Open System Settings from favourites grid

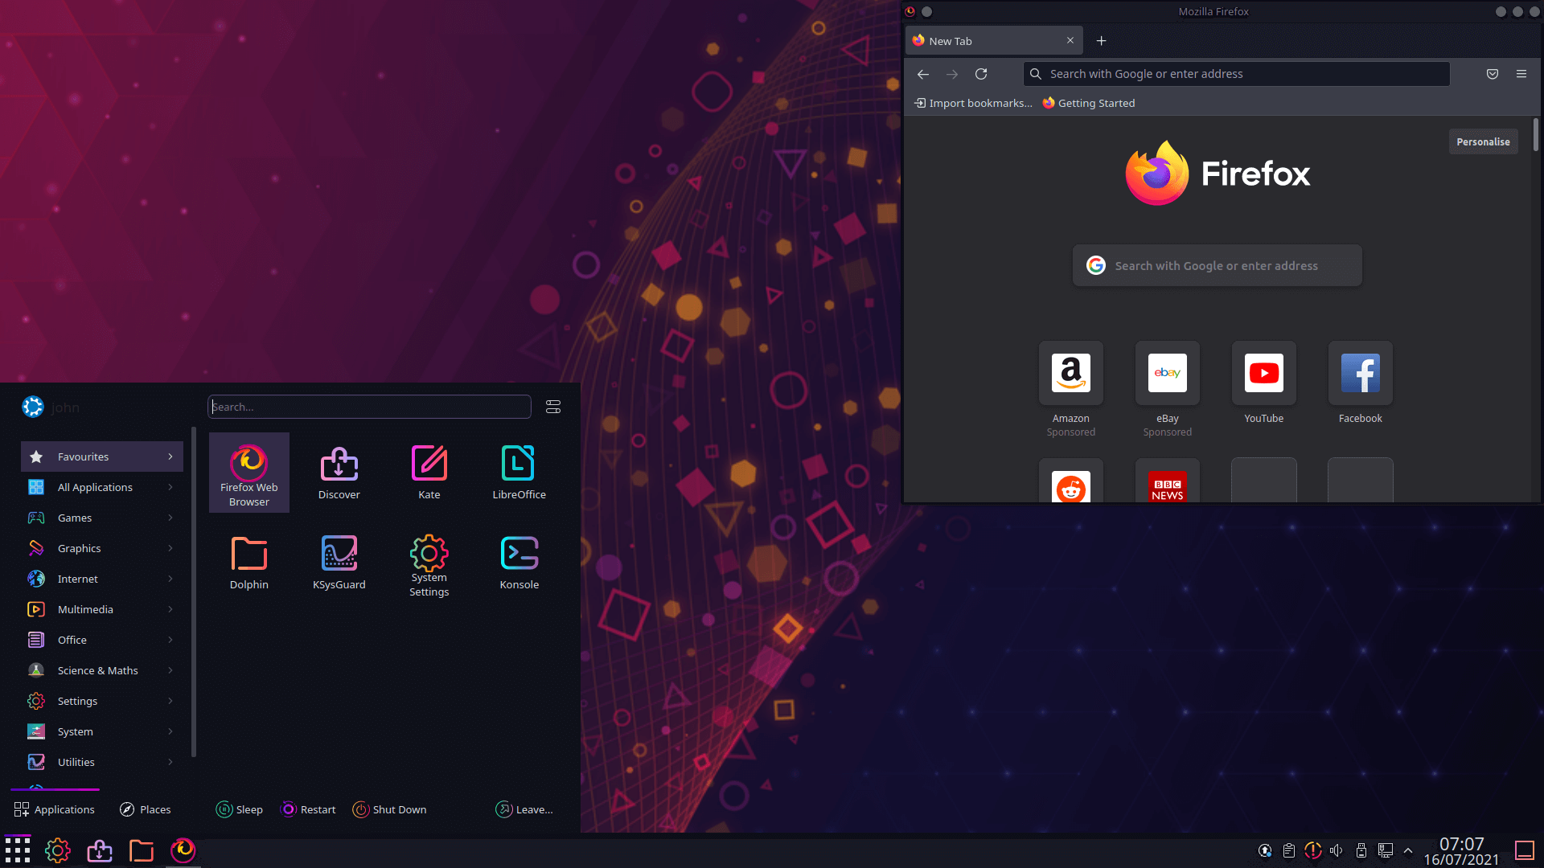[x=429, y=563]
